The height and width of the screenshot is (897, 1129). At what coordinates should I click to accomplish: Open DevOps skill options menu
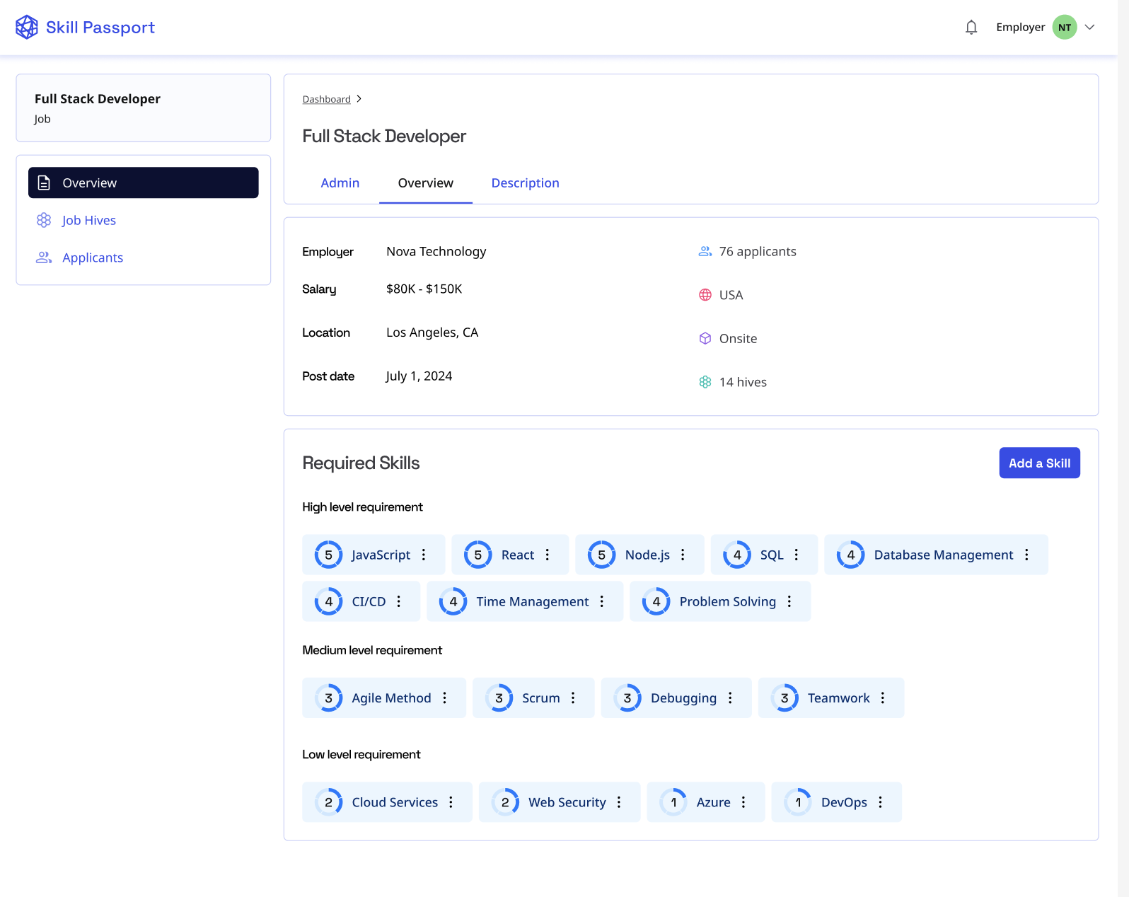pos(880,802)
